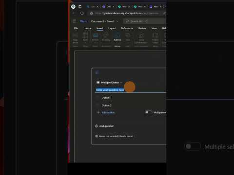Open the Review tab

pos(142,28)
